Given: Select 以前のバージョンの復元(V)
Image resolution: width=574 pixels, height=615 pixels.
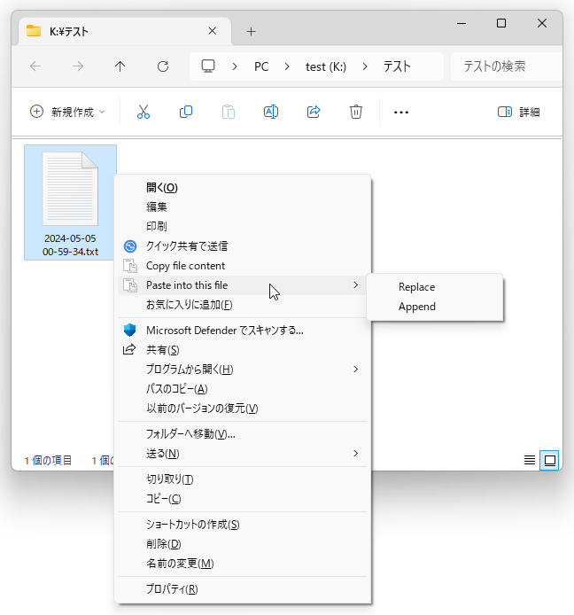Looking at the screenshot, I should coord(243,409).
